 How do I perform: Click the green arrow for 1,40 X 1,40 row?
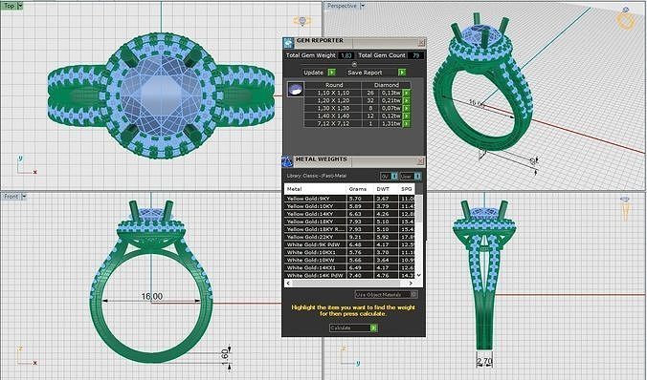tap(407, 116)
